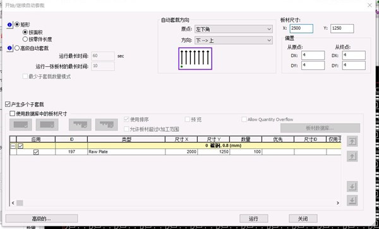The width and height of the screenshot is (379, 229).
Task: Open the 方向 dropdown showing 下 --> 上
Action: pyautogui.click(x=234, y=40)
